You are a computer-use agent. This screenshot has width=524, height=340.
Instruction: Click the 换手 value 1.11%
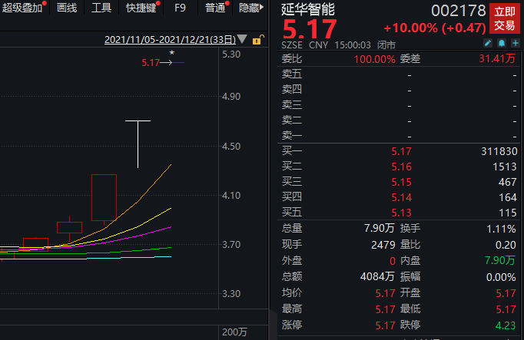[x=501, y=229]
